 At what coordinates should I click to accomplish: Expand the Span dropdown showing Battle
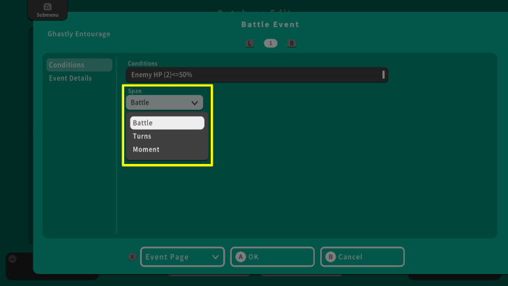[x=164, y=103]
